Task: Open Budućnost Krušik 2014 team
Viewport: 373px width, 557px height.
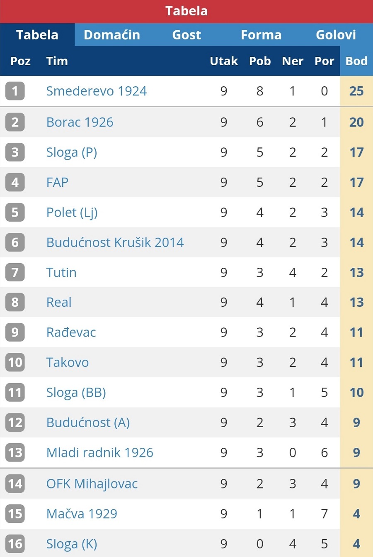Action: (115, 242)
